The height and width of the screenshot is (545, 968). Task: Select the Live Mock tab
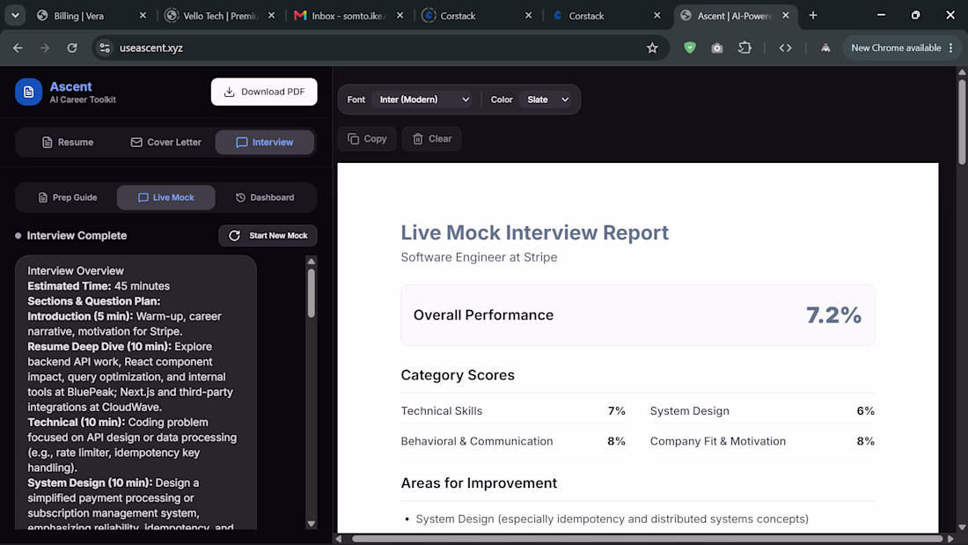[166, 198]
